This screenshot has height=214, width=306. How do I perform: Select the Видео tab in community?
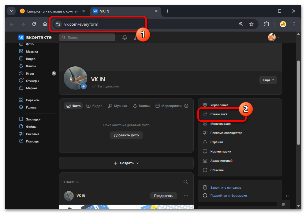95,106
